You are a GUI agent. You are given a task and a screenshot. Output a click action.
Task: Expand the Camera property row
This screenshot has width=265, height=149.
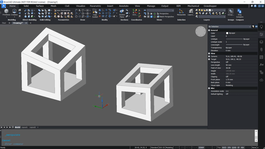[x=209, y=56]
